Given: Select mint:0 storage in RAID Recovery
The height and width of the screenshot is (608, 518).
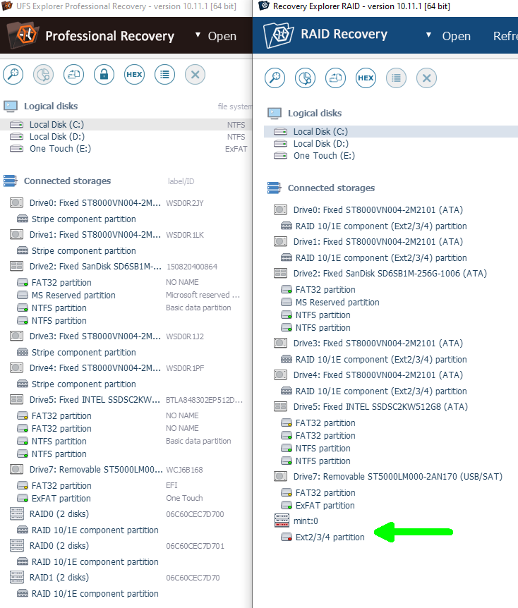Looking at the screenshot, I should pos(306,521).
